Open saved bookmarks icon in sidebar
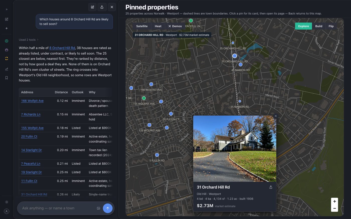This screenshot has height=219, width=351. 7,78
